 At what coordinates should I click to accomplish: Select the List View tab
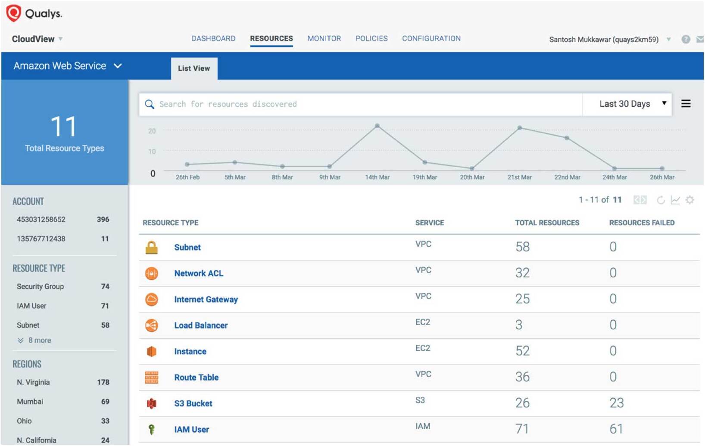(x=194, y=68)
